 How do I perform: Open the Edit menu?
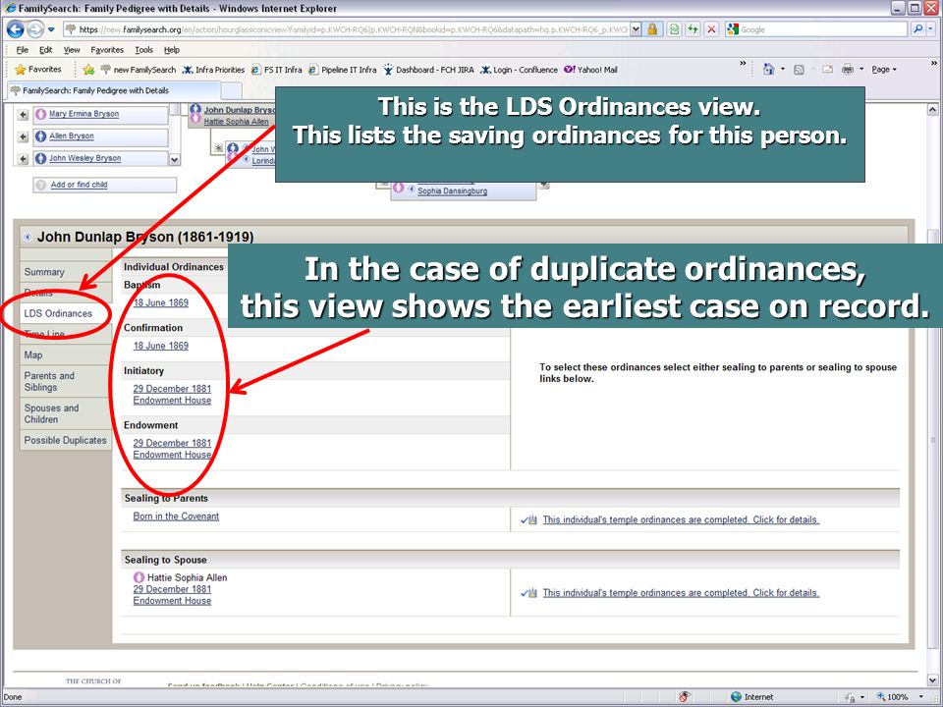[x=46, y=50]
